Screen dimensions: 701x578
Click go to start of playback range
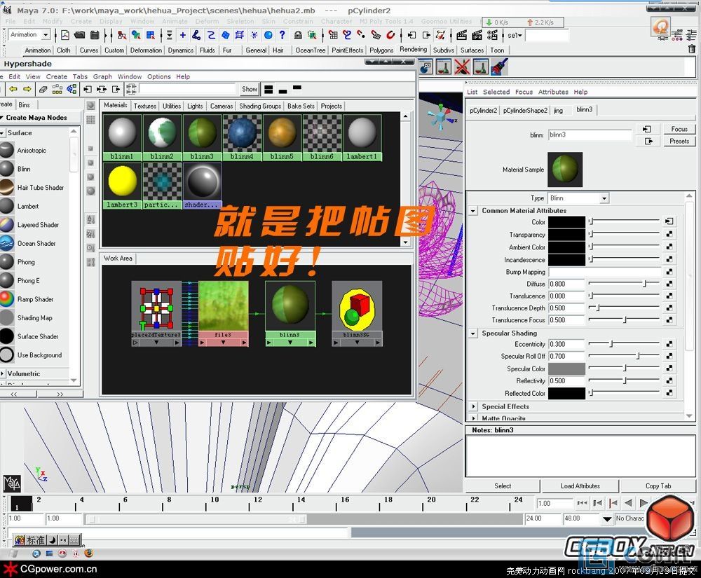click(582, 504)
